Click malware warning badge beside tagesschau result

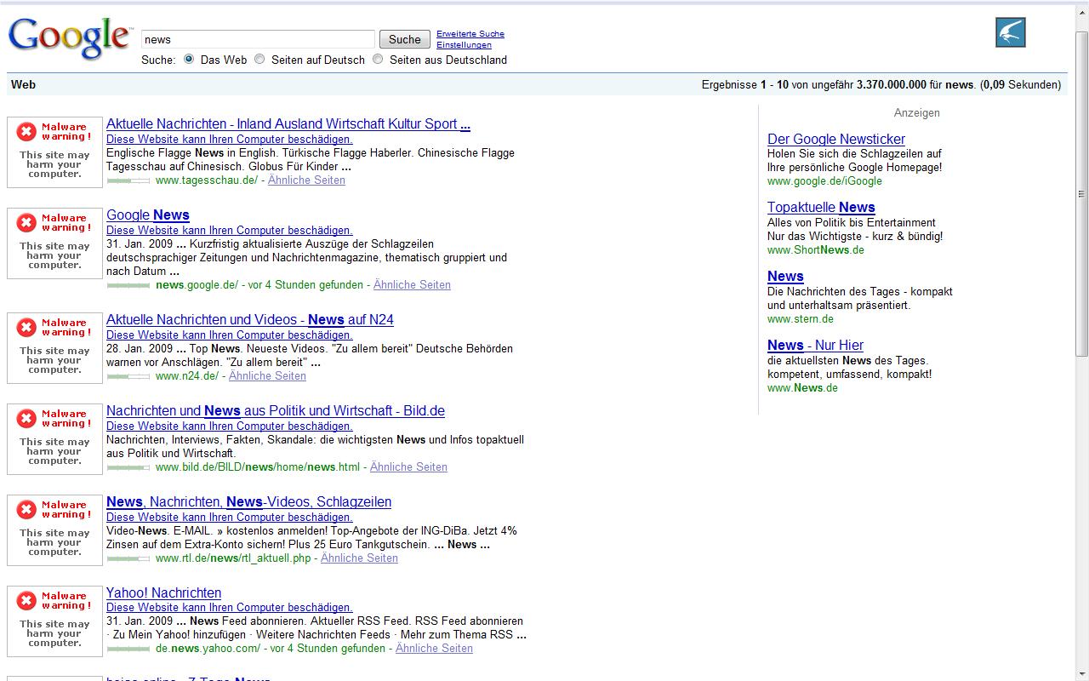coord(54,152)
